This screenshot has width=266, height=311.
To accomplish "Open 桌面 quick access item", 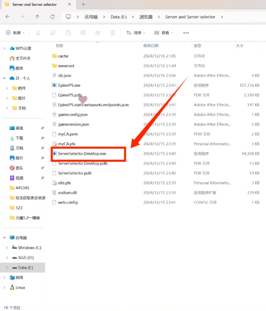I will pos(16,128).
